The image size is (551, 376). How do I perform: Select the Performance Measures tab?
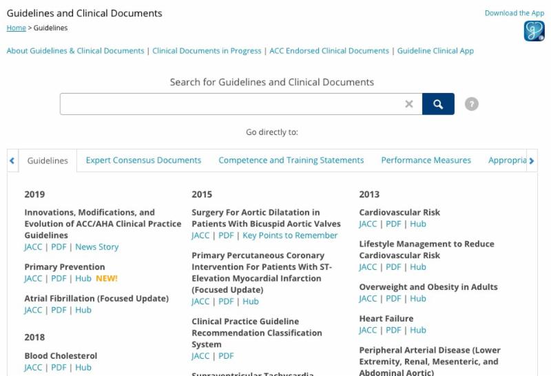(426, 160)
